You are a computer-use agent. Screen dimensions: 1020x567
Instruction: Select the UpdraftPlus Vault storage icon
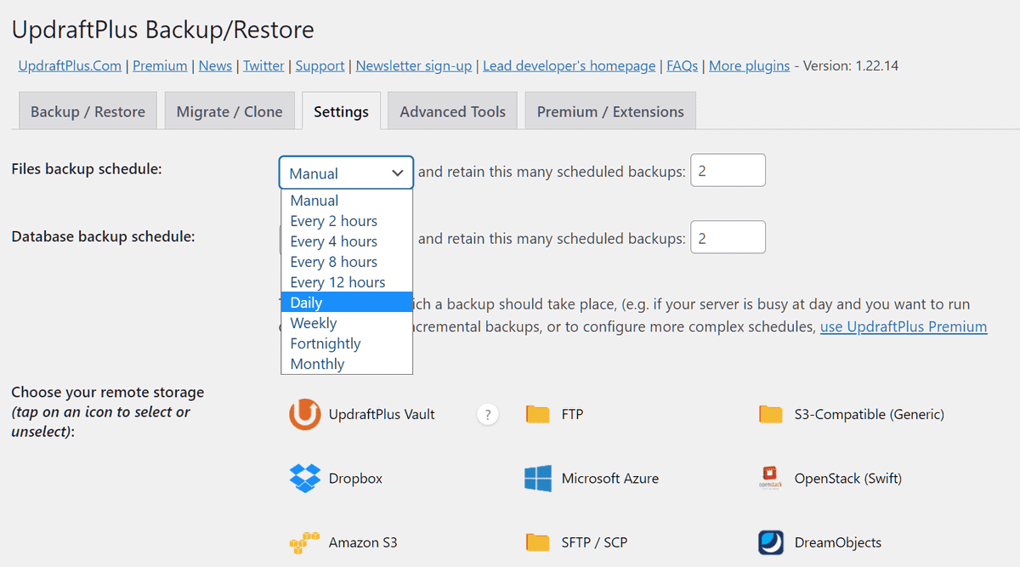(304, 415)
